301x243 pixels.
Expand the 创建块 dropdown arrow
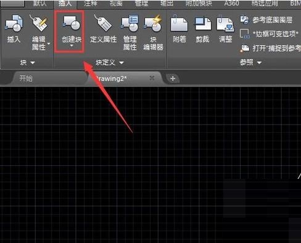coord(72,46)
